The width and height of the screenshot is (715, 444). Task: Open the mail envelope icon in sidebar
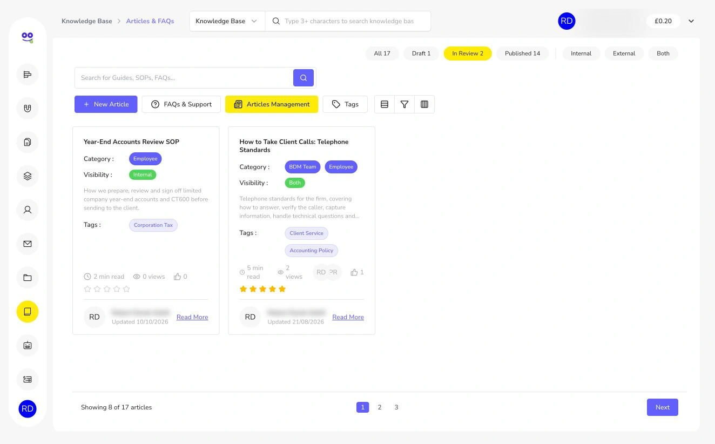[28, 244]
